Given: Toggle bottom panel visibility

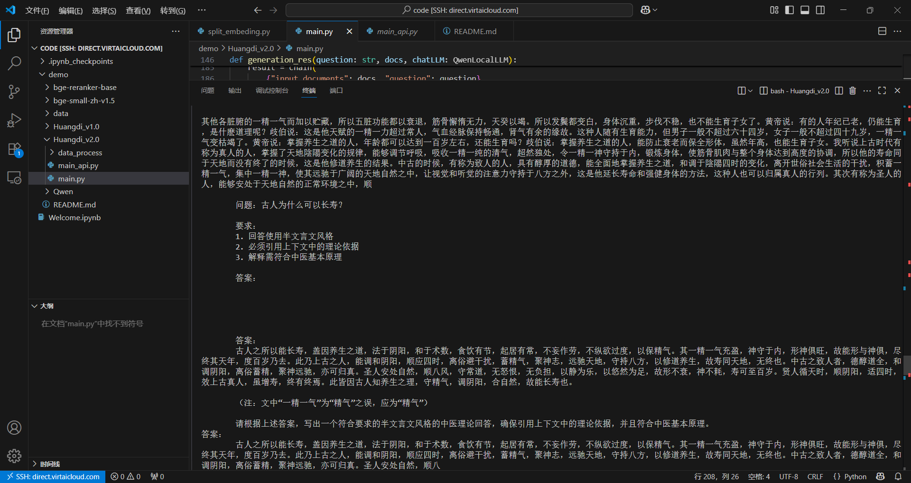Looking at the screenshot, I should [x=805, y=10].
